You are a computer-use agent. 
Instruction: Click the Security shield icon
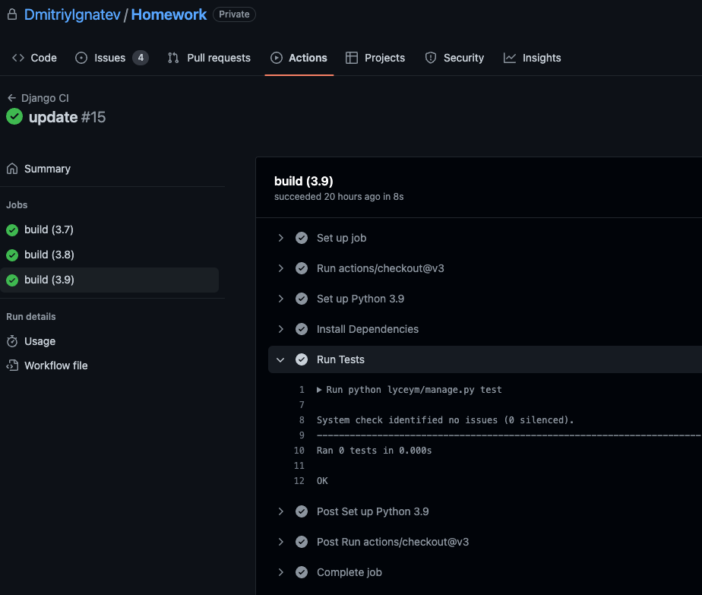pos(431,58)
